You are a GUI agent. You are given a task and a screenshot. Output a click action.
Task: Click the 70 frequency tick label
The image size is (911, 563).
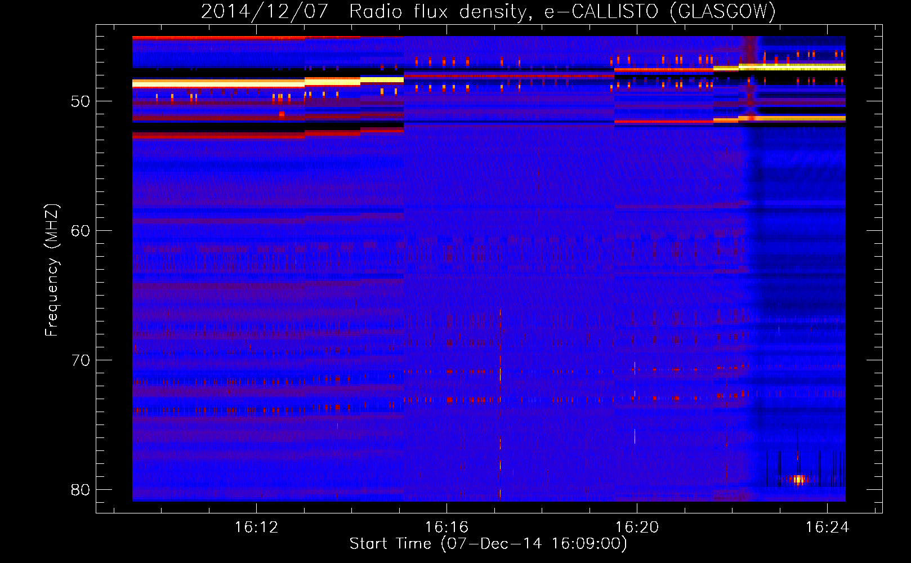[81, 360]
